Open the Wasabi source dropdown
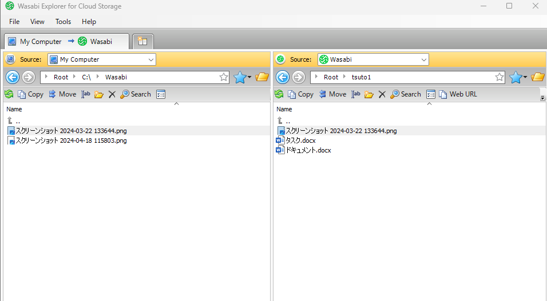The image size is (547, 301). pyautogui.click(x=423, y=59)
